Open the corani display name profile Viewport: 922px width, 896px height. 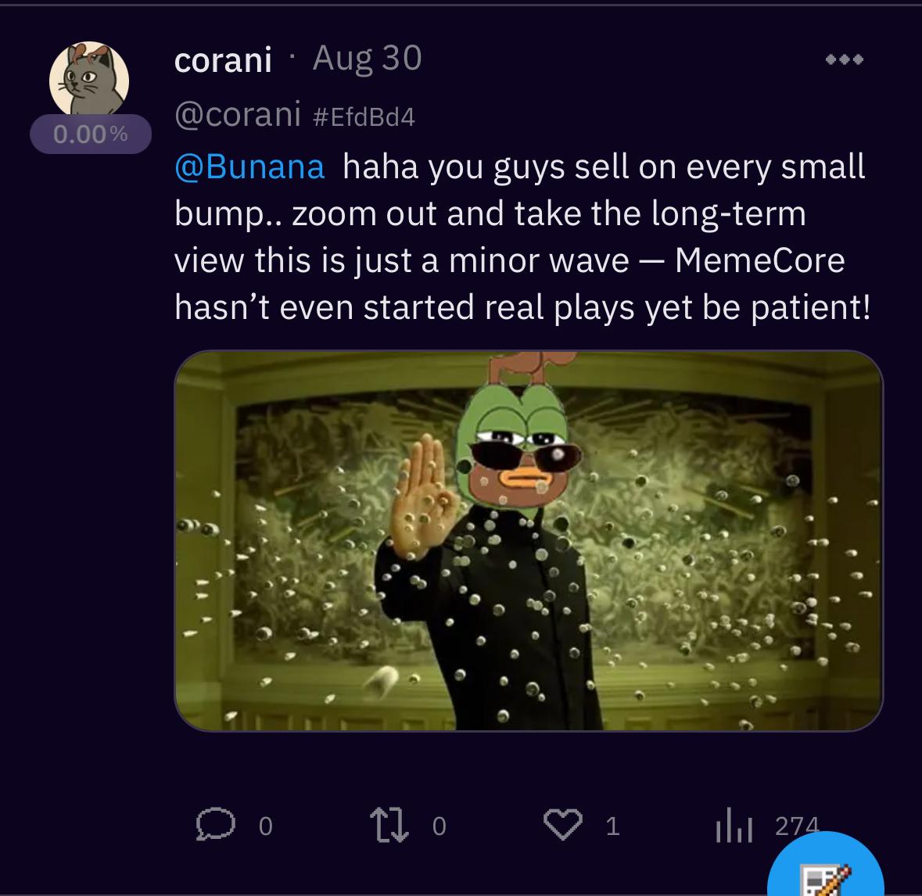[x=223, y=59]
